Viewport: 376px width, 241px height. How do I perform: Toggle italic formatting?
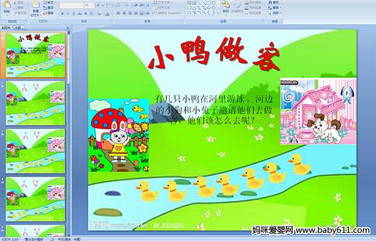[68, 14]
